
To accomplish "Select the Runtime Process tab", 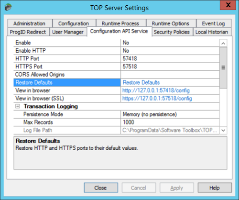I will (x=120, y=23).
